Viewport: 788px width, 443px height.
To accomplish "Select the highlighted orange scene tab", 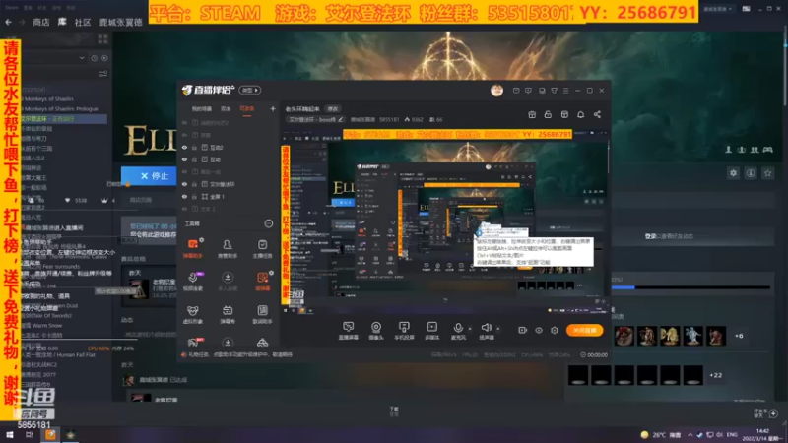I will pyautogui.click(x=247, y=109).
